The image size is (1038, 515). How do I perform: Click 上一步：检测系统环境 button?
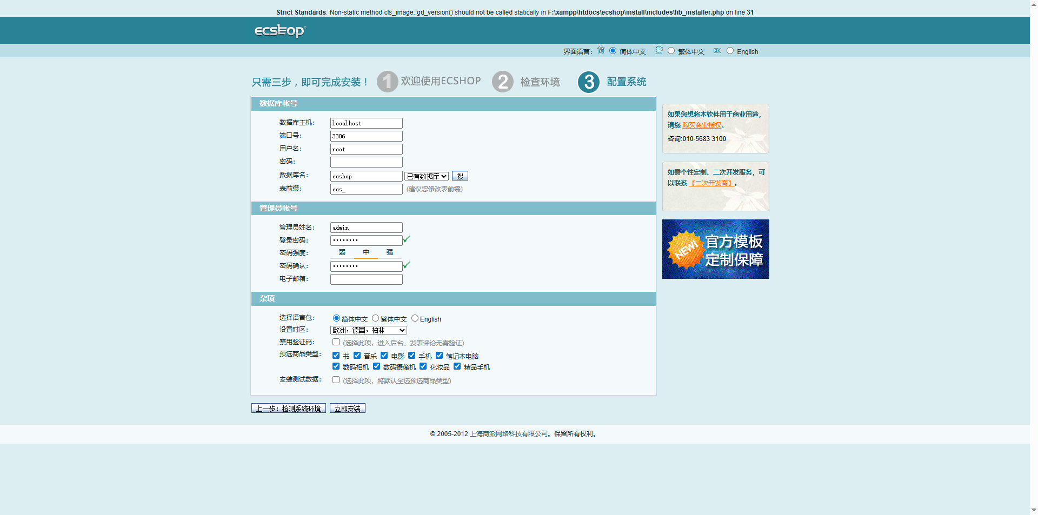tap(288, 409)
